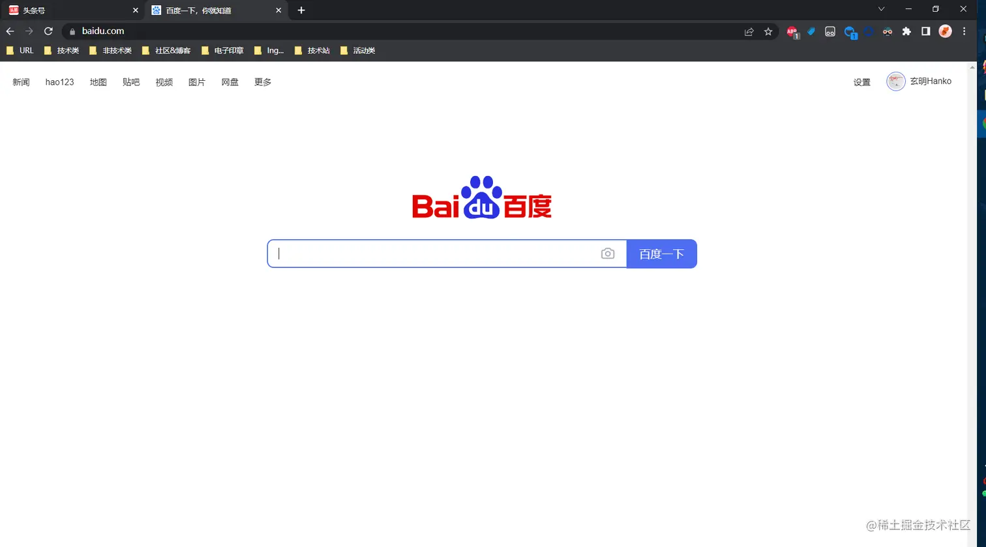Open the 技术站 bookmark folder
This screenshot has width=986, height=547.
[x=312, y=50]
